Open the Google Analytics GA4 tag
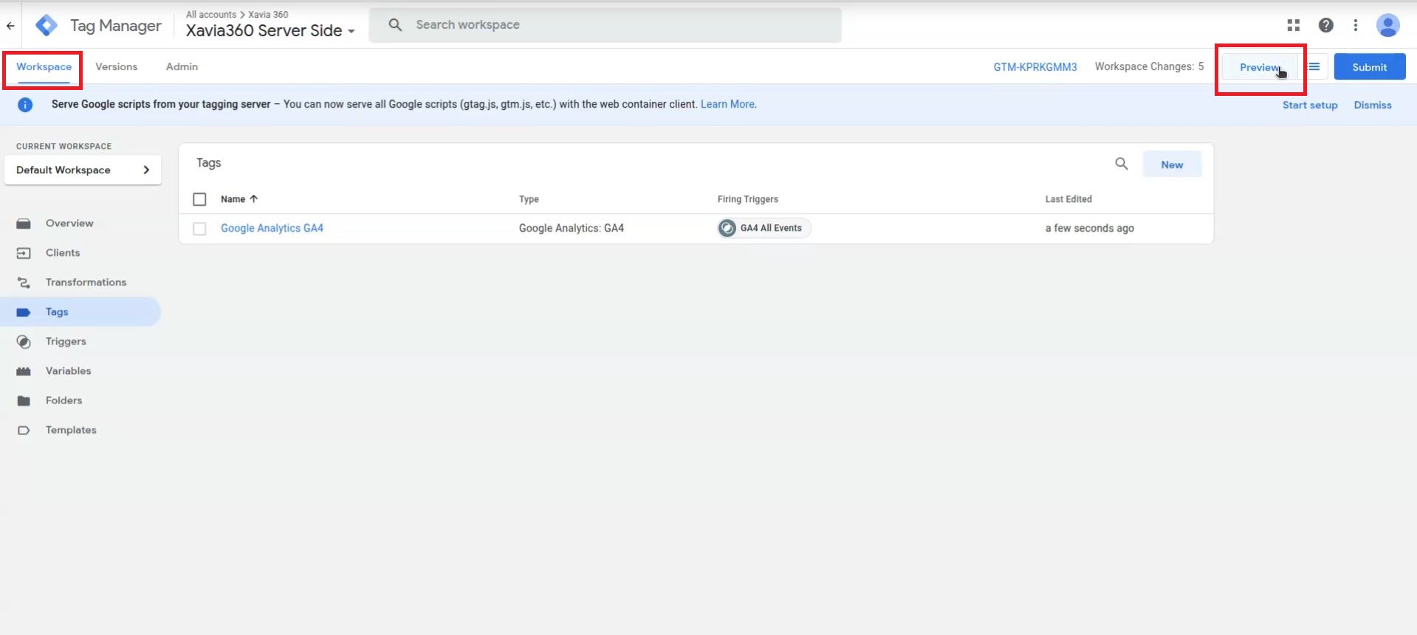Viewport: 1417px width, 635px height. [x=272, y=228]
